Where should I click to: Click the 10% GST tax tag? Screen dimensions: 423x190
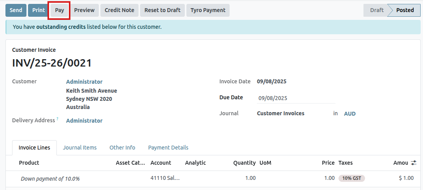351,178
